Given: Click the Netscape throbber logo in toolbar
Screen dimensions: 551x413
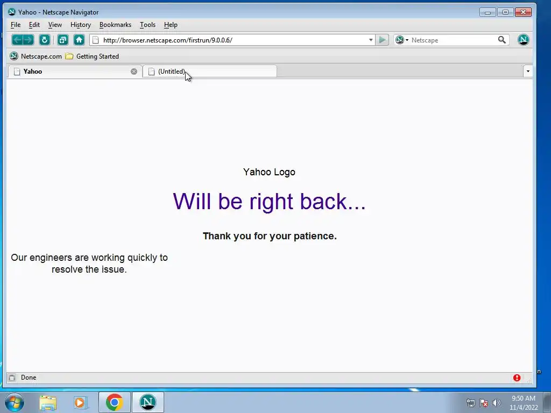Looking at the screenshot, I should pos(523,40).
